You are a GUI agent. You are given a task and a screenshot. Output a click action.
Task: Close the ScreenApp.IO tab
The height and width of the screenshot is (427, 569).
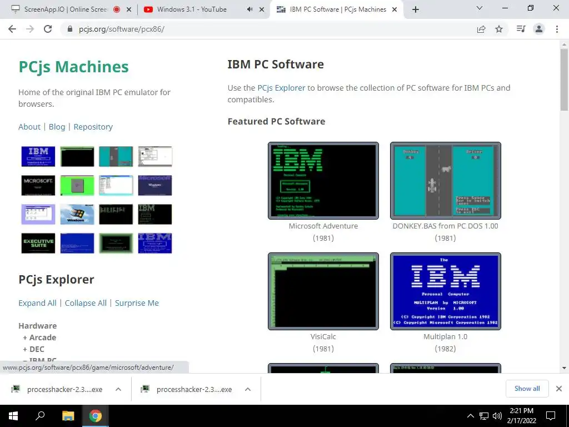(129, 10)
